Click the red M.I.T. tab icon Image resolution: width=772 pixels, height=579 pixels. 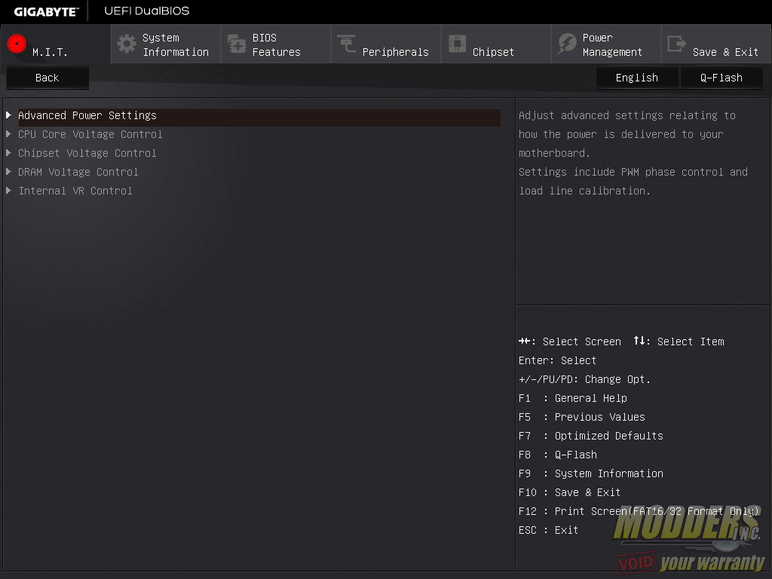click(x=17, y=44)
